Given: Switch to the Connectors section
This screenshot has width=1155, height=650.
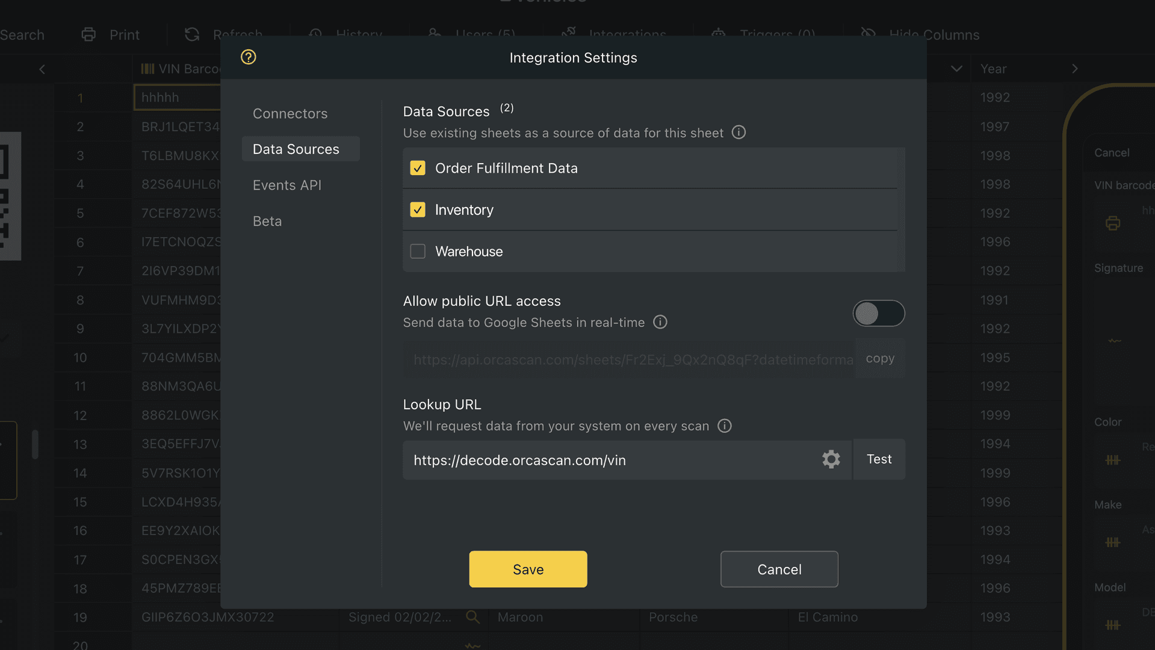Looking at the screenshot, I should 290,113.
